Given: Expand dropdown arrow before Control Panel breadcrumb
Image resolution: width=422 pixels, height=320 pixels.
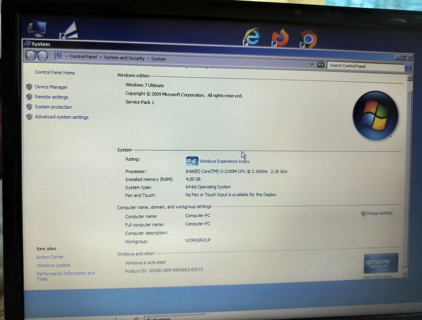Looking at the screenshot, I should (66, 56).
